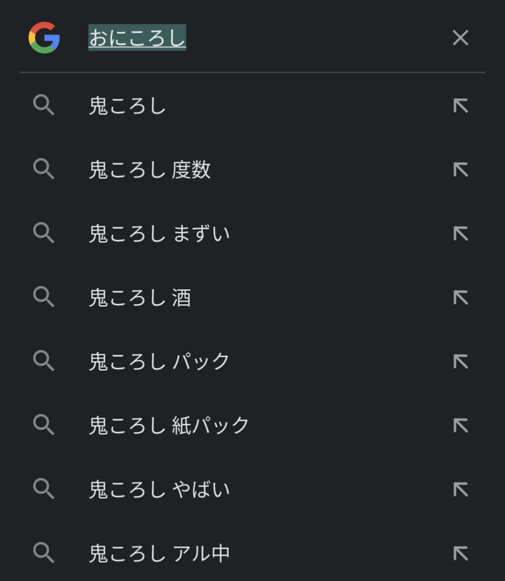Viewport: 505px width, 581px height.
Task: Choose the 鬼ころし まずい suggestion
Action: point(159,233)
